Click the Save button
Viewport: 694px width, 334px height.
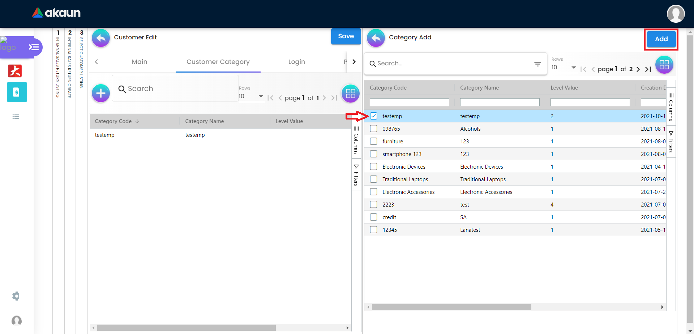346,36
